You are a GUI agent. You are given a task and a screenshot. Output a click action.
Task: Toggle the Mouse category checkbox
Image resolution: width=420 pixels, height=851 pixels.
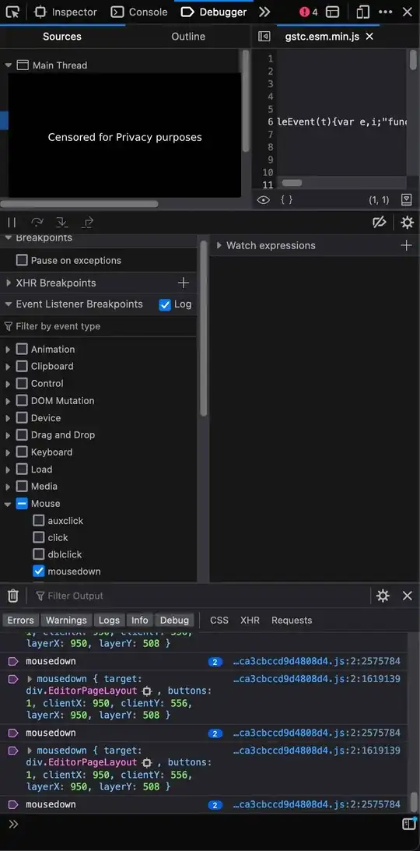22,504
